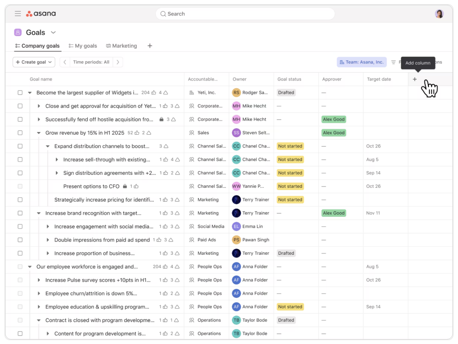
Task: Select checkbox for 'Double impressions from paid ad spend'
Action: click(x=20, y=240)
